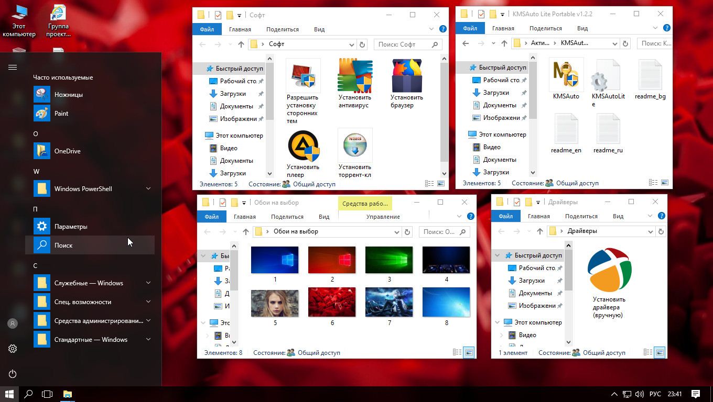
Task: Open address history dropdown in Софт window
Action: tap(351, 44)
